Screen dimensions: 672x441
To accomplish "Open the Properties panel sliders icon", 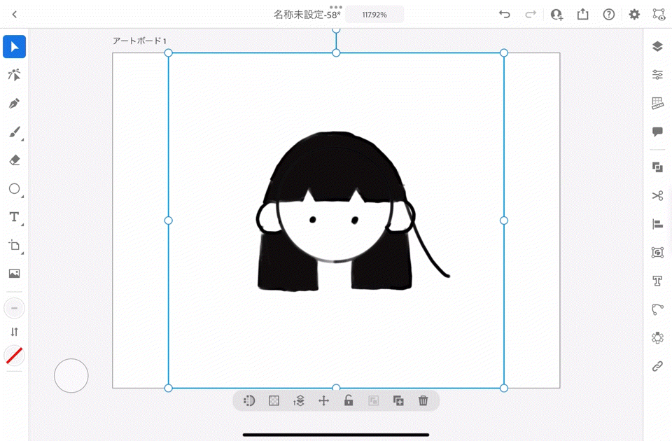I will pyautogui.click(x=657, y=75).
